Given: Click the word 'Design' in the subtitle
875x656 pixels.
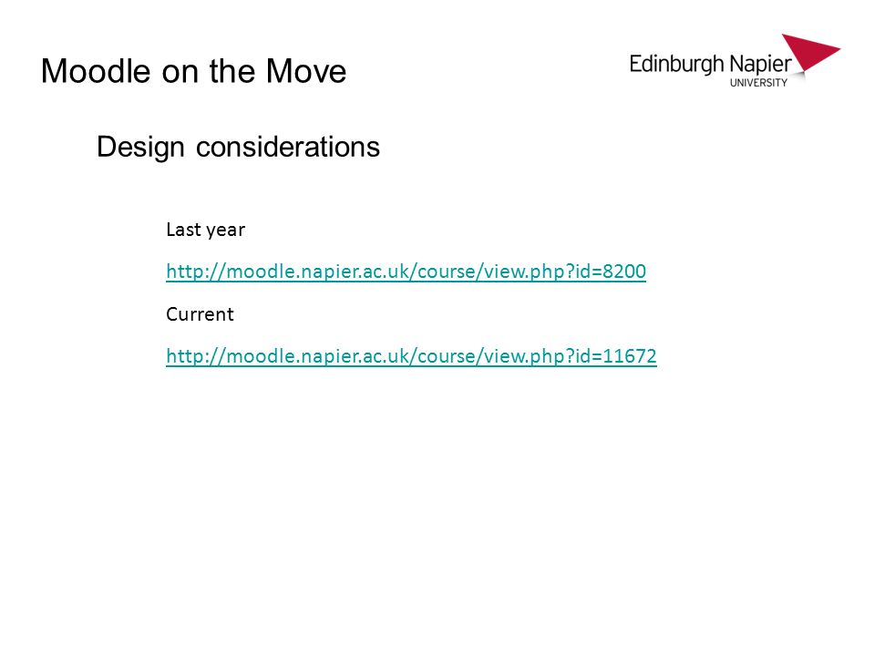Looking at the screenshot, I should pyautogui.click(x=140, y=148).
